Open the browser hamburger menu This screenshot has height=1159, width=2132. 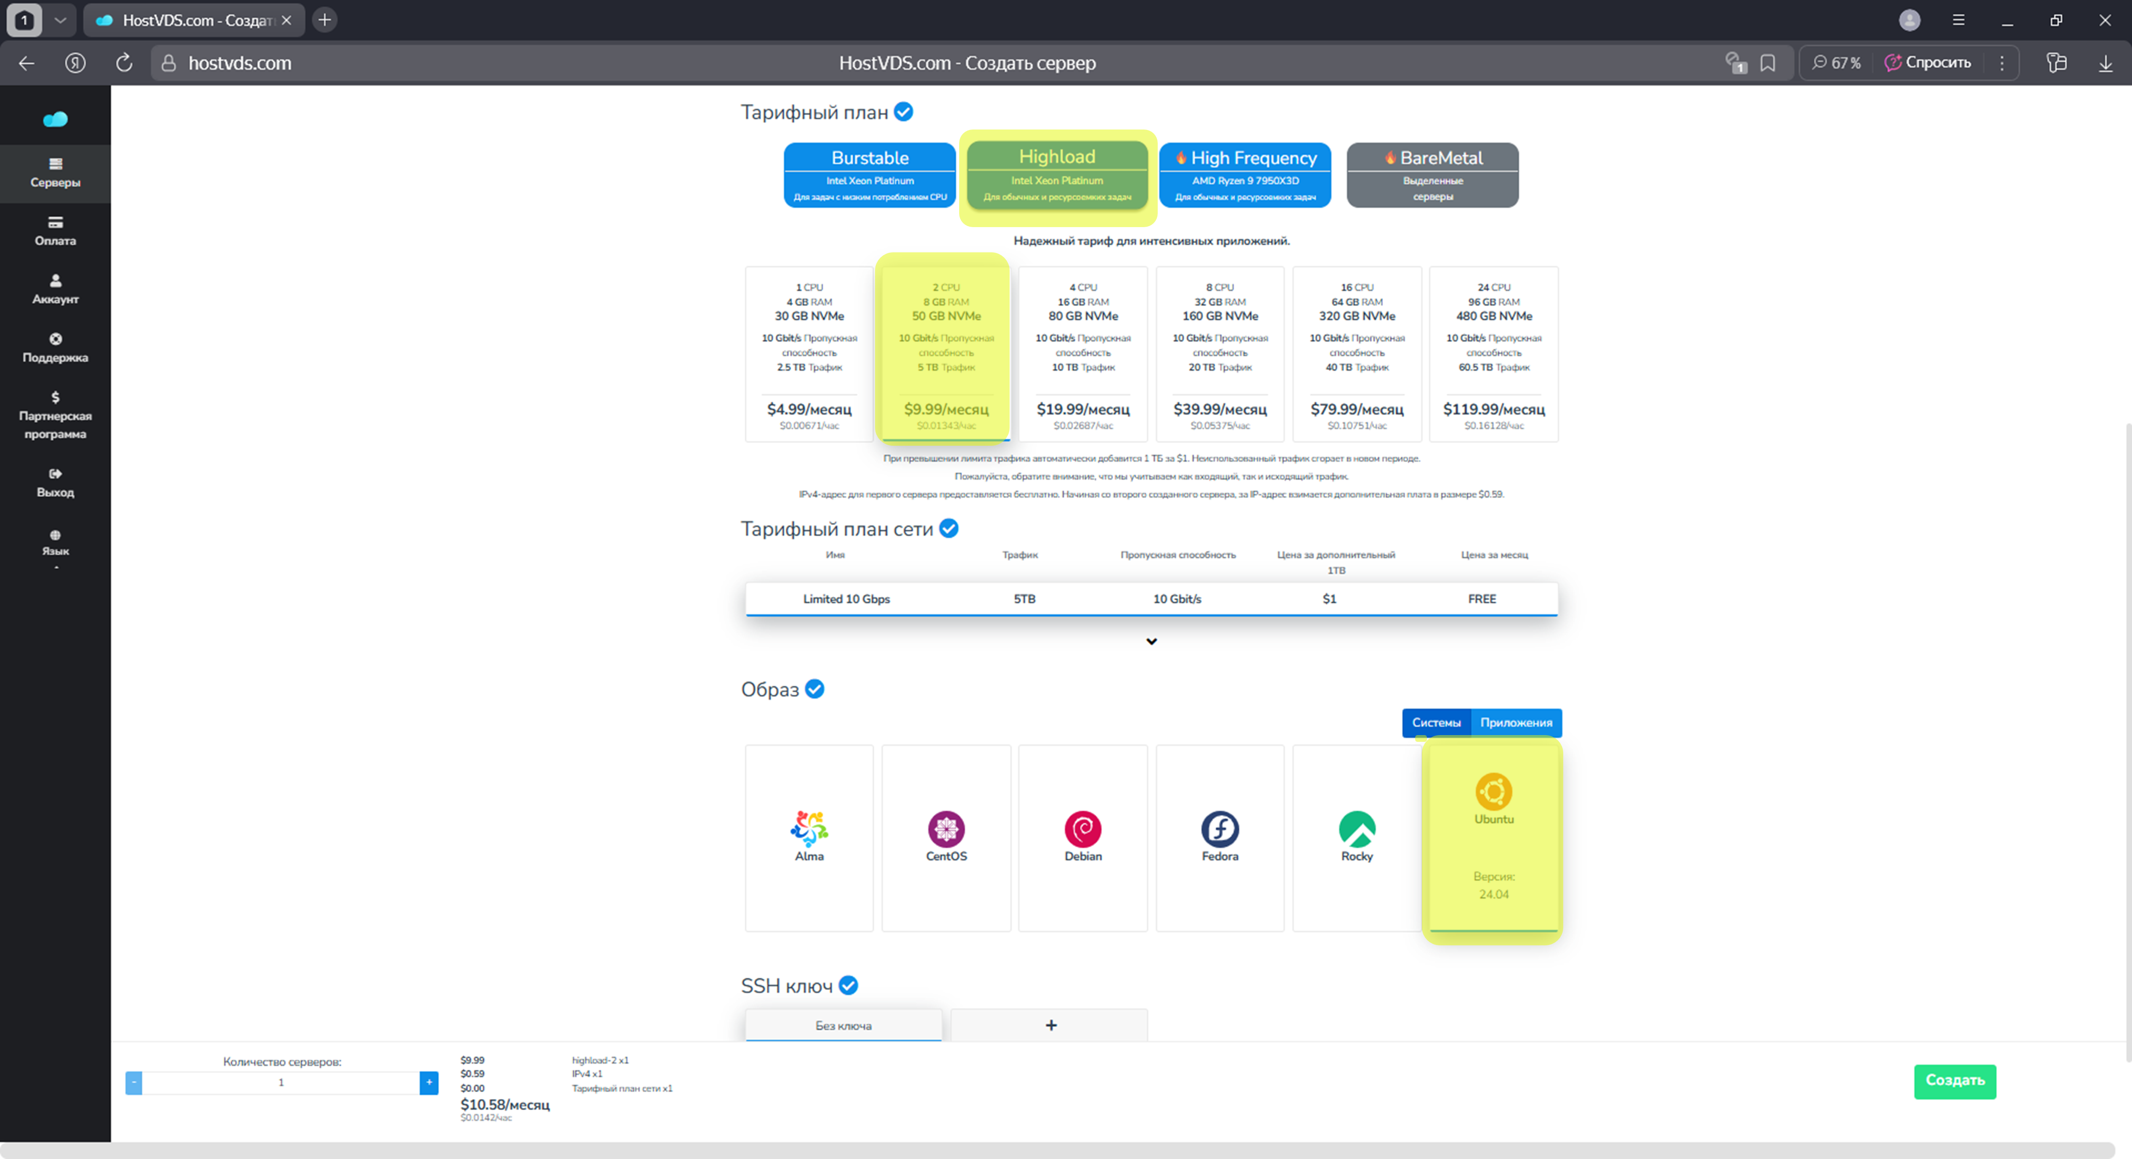click(x=1958, y=20)
